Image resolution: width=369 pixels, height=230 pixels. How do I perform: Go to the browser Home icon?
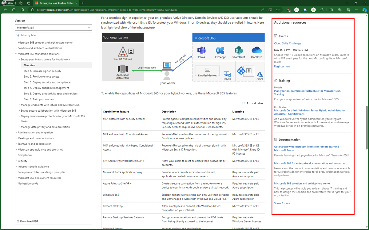22,10
